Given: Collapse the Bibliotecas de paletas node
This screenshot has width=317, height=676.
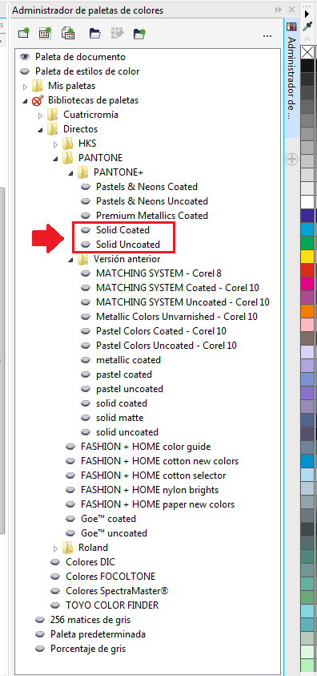Looking at the screenshot, I should pyautogui.click(x=25, y=101).
